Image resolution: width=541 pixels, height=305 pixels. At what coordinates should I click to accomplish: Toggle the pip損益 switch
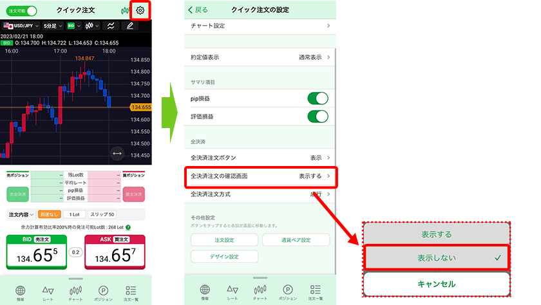[318, 98]
